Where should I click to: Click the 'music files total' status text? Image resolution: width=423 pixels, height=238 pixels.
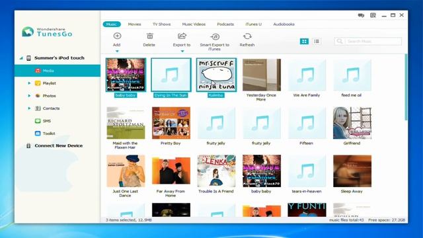(x=346, y=220)
